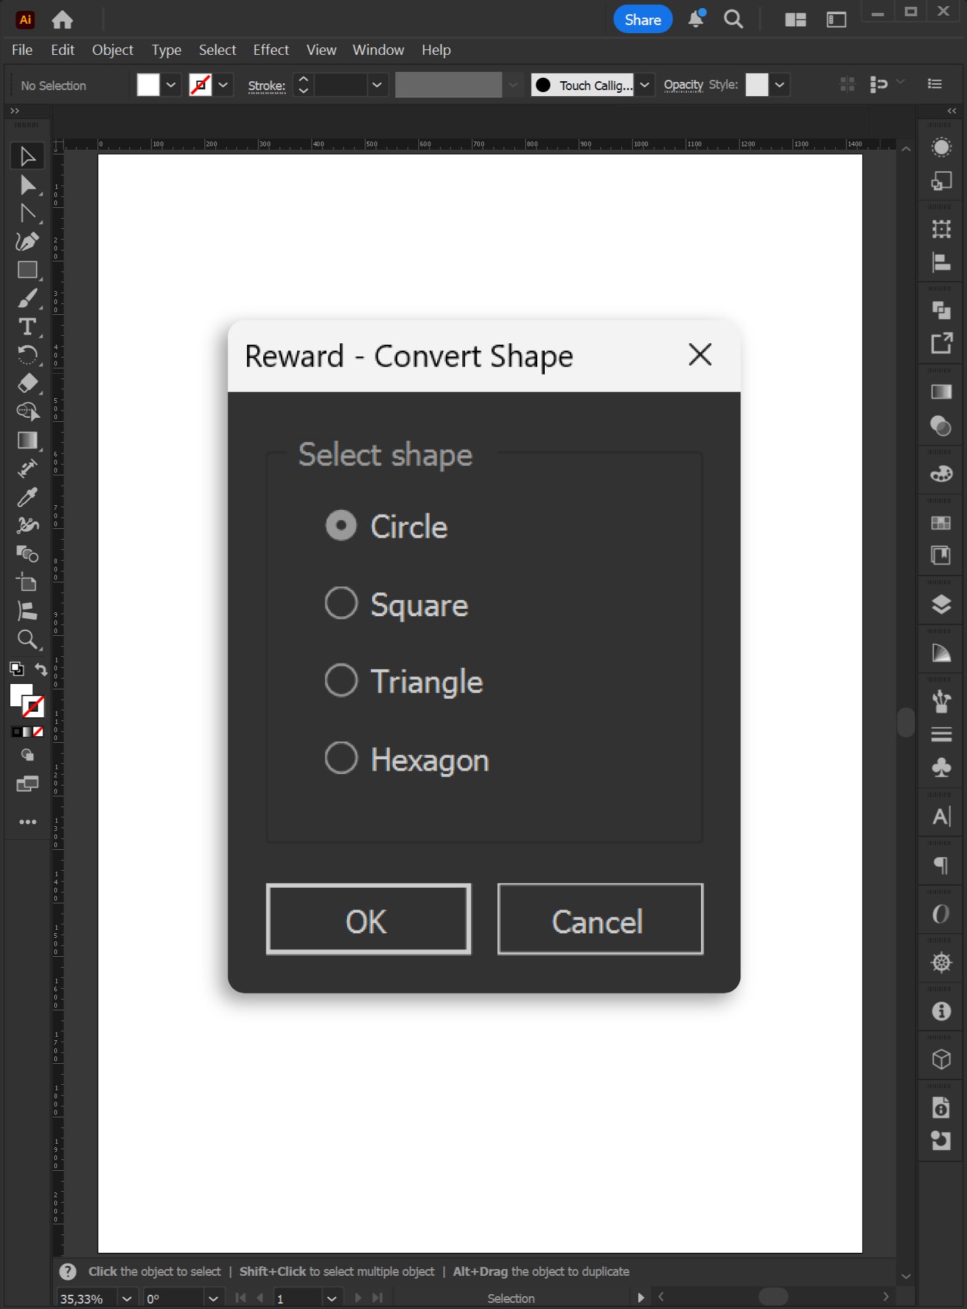Viewport: 967px width, 1309px height.
Task: Pick the Hexagon radio option
Action: pyautogui.click(x=341, y=758)
